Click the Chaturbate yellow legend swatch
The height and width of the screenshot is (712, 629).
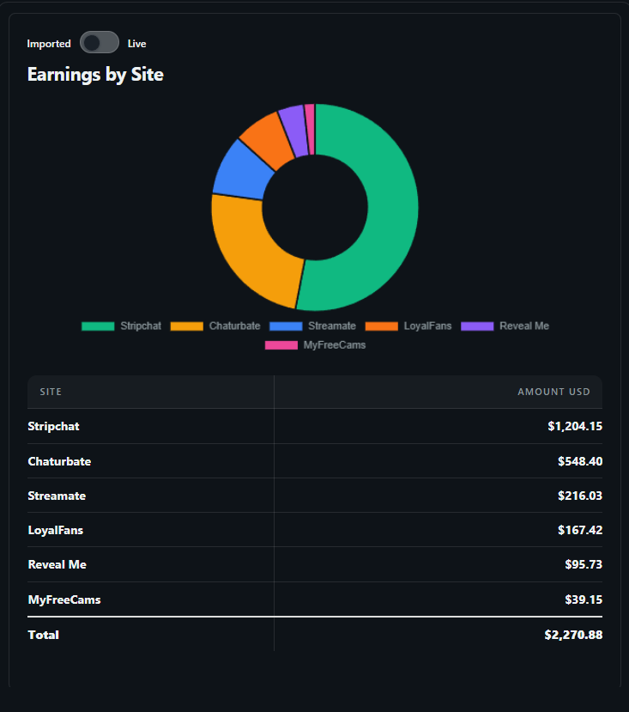[x=186, y=326]
